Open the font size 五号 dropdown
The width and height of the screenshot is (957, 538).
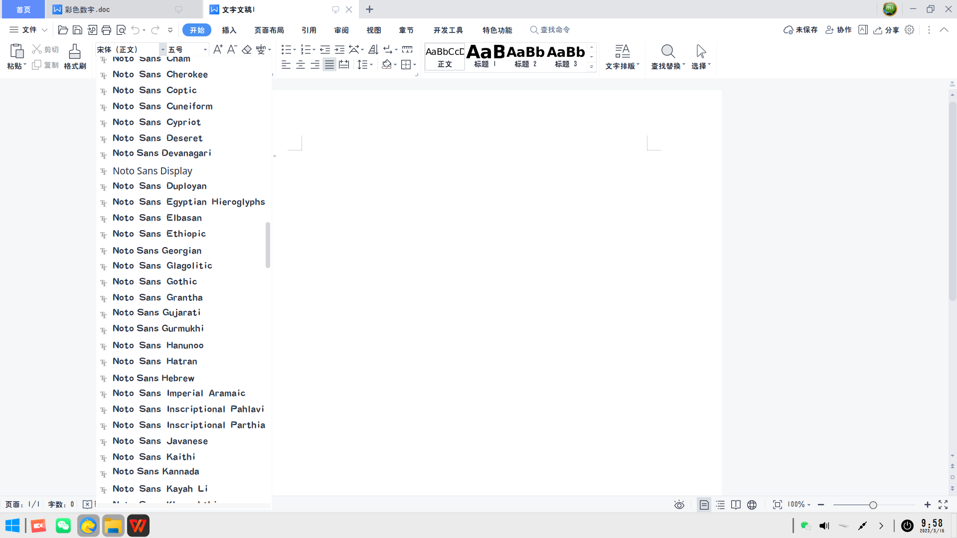click(x=205, y=49)
